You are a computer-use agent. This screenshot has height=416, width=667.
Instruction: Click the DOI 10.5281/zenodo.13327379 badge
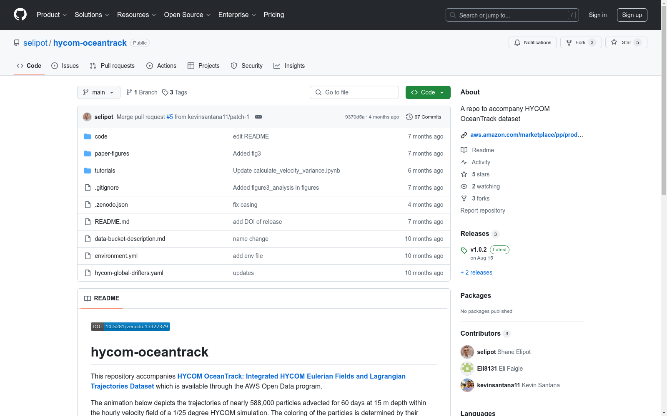tap(130, 327)
